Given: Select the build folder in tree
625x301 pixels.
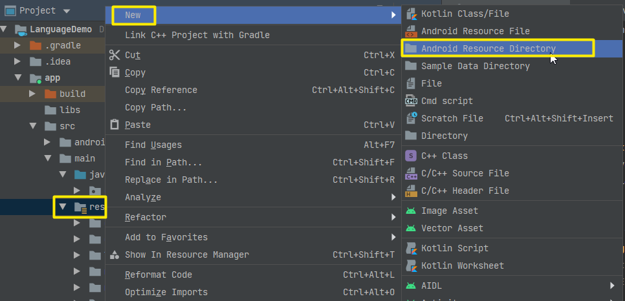Looking at the screenshot, I should 72,94.
